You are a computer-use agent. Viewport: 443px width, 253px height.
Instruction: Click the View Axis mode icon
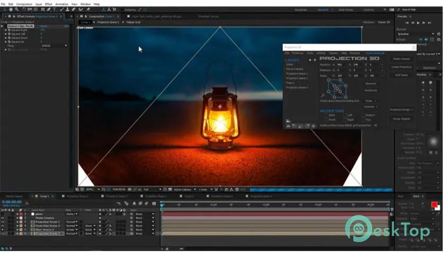point(115,9)
